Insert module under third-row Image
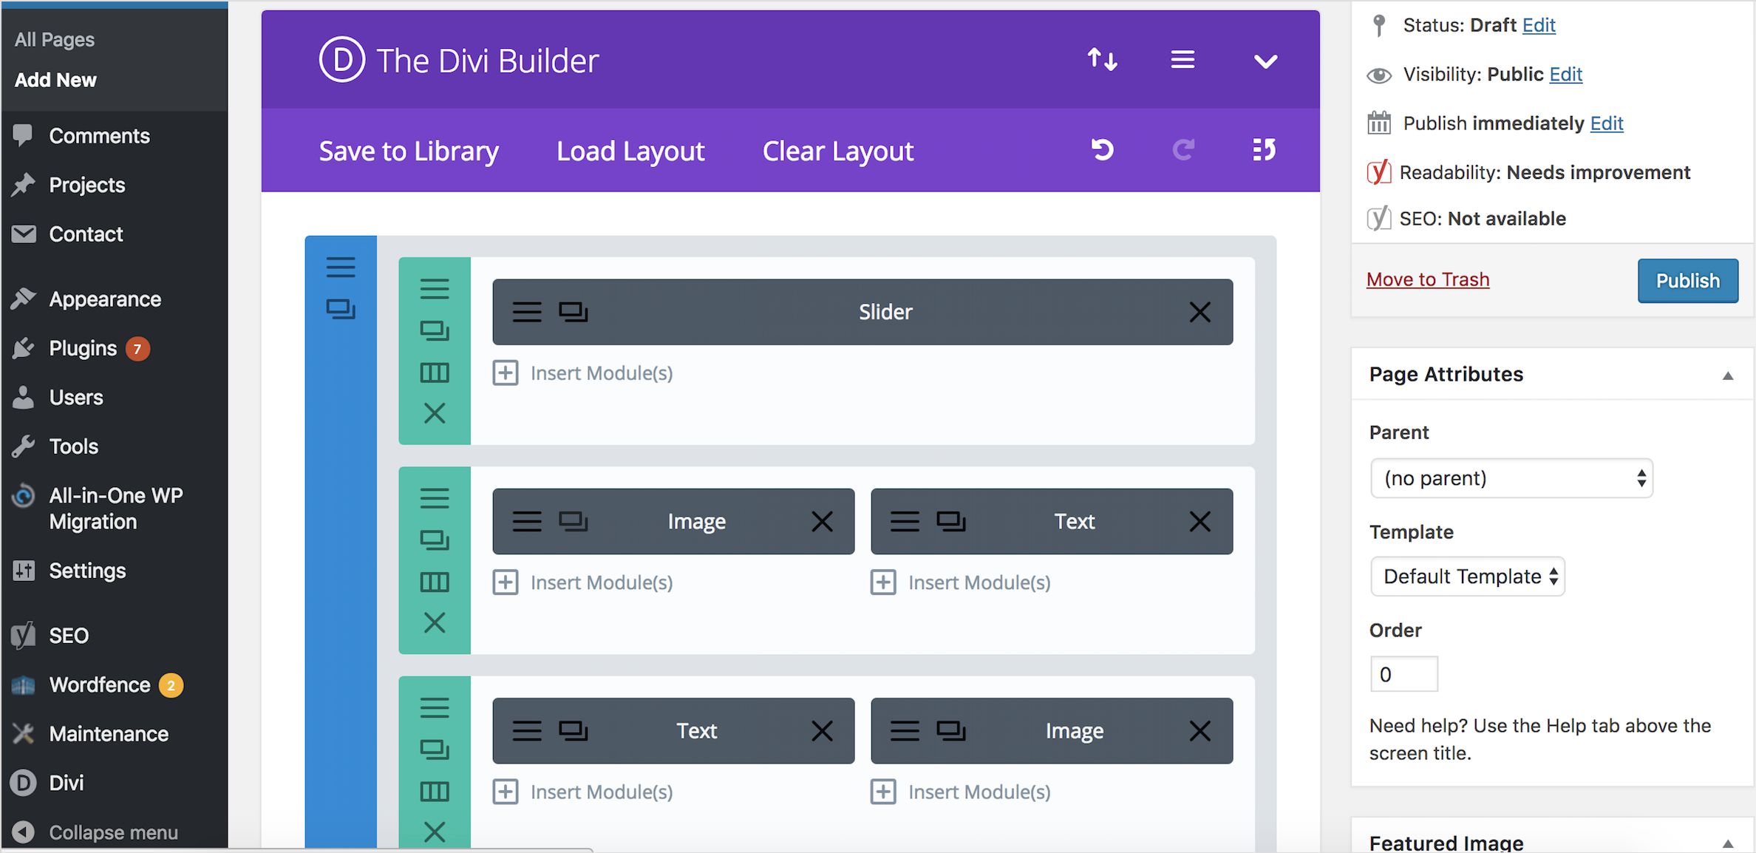 coord(961,792)
